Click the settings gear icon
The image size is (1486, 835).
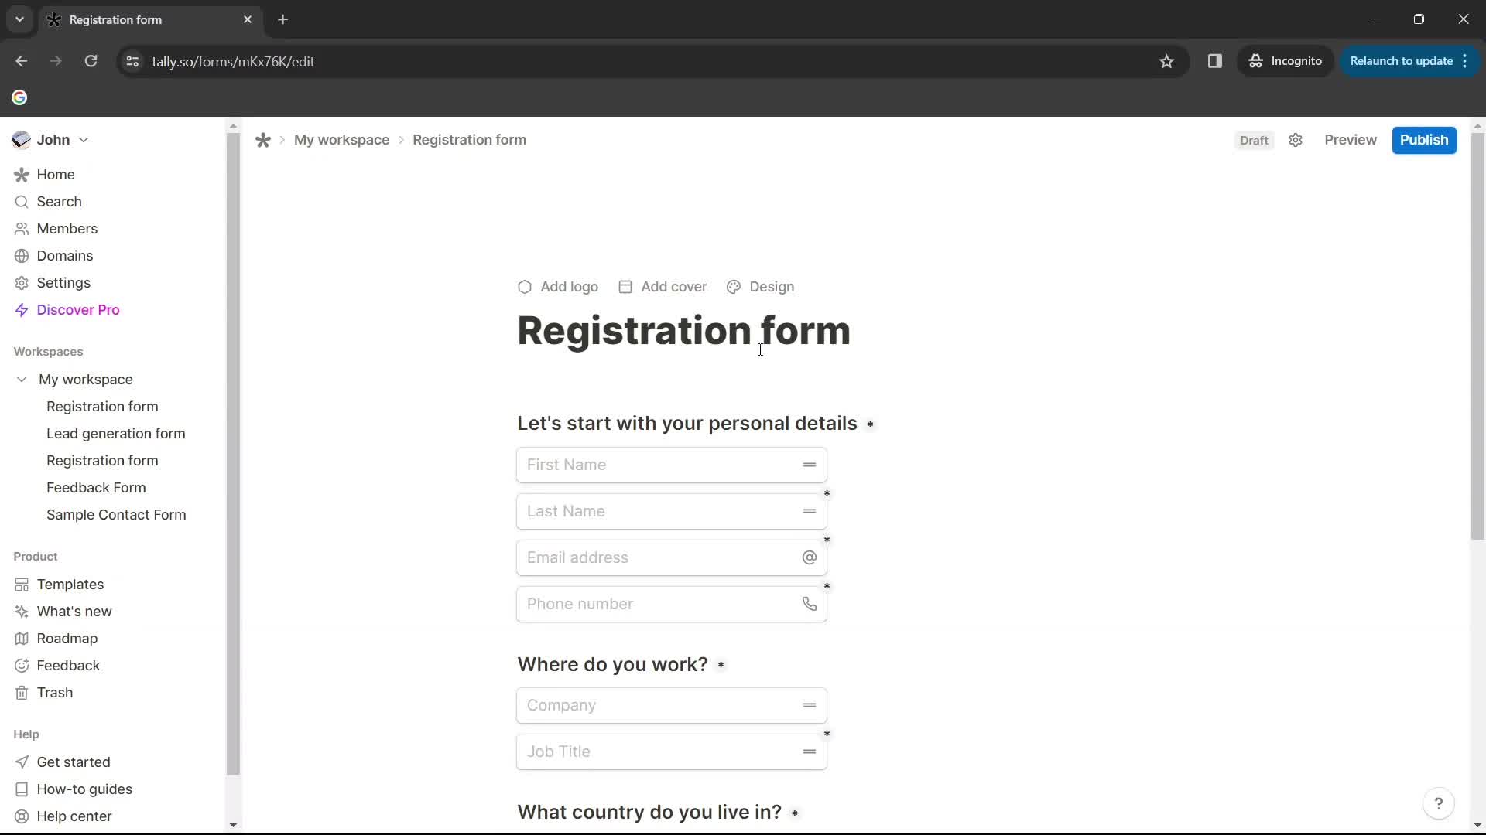1296,140
